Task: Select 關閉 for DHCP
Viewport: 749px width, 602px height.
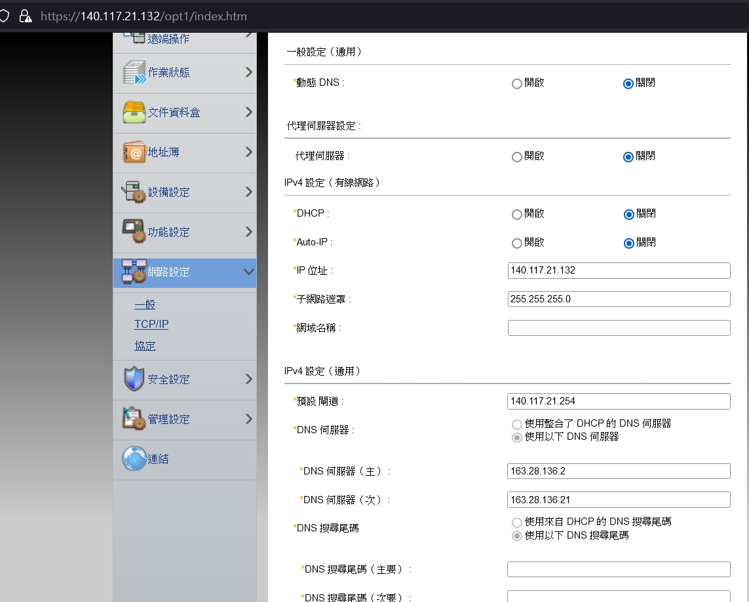Action: [x=628, y=215]
